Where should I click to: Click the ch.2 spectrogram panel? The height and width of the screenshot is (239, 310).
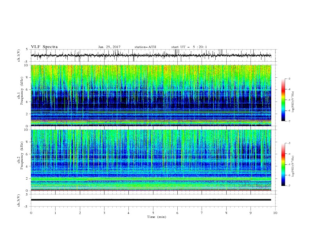[x=151, y=160]
